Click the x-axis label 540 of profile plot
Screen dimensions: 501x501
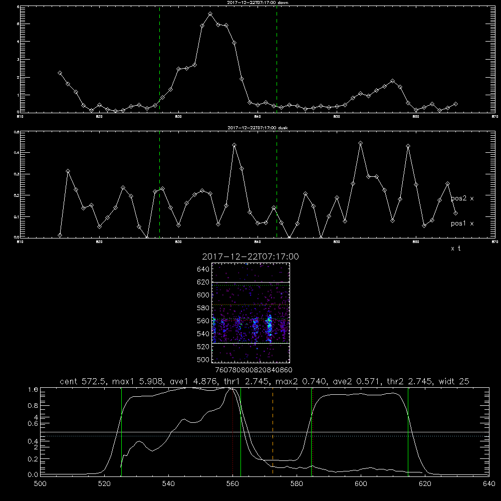point(168,484)
